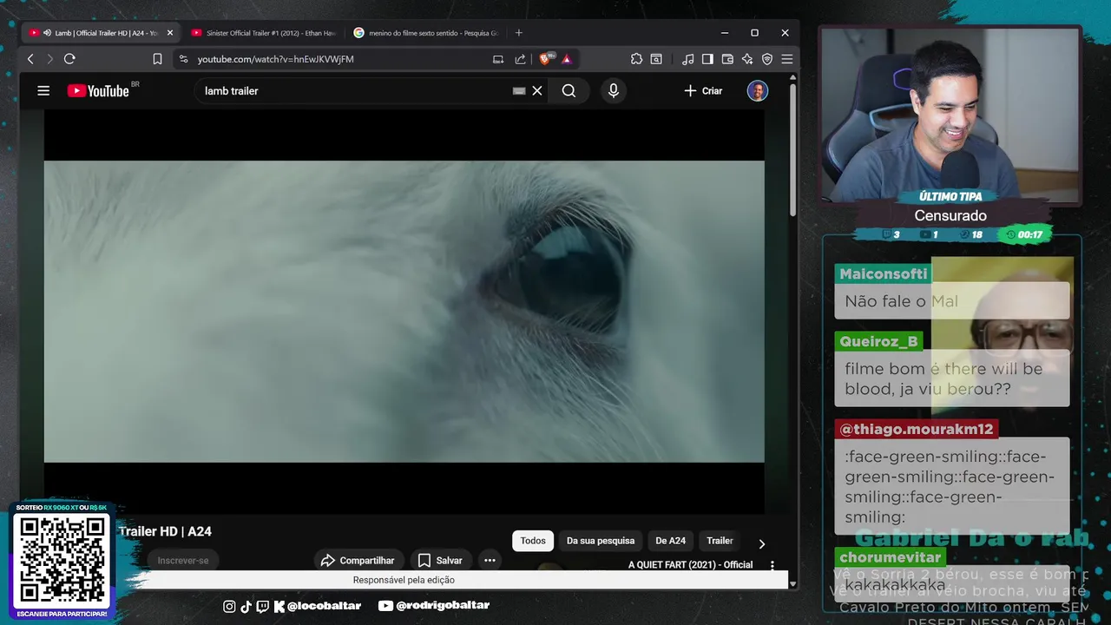Click the @thiago.mourakm12 chat username
Image resolution: width=1111 pixels, height=625 pixels.
coord(916,429)
